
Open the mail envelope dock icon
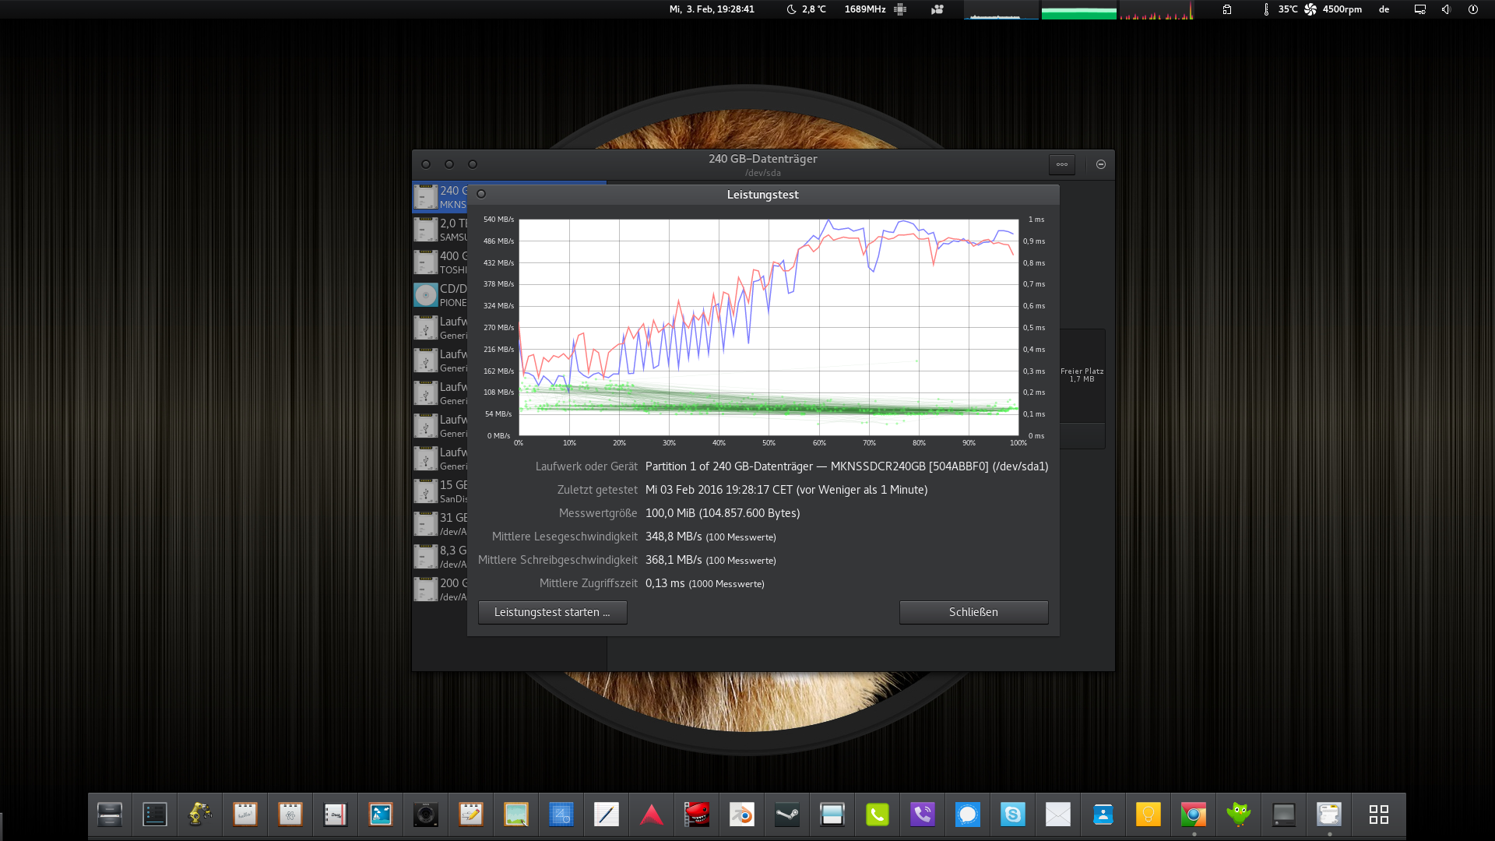1057,815
